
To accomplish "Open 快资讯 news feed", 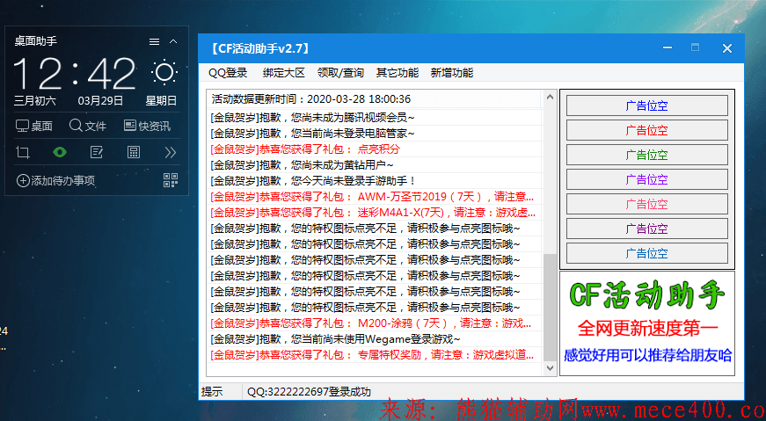I will [x=147, y=126].
